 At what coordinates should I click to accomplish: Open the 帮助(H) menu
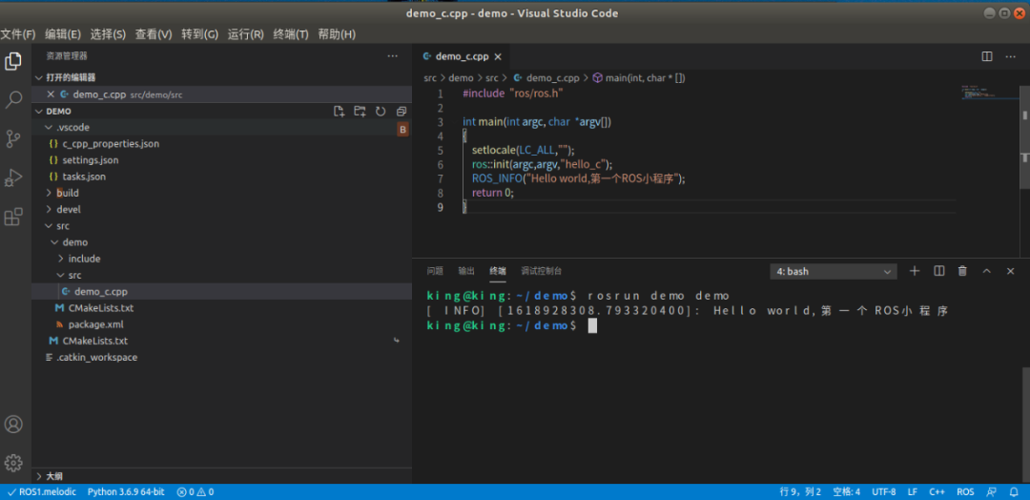(337, 34)
